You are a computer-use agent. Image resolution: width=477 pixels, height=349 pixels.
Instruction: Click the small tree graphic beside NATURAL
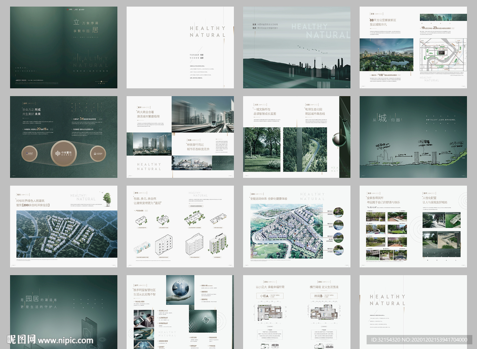(107, 199)
